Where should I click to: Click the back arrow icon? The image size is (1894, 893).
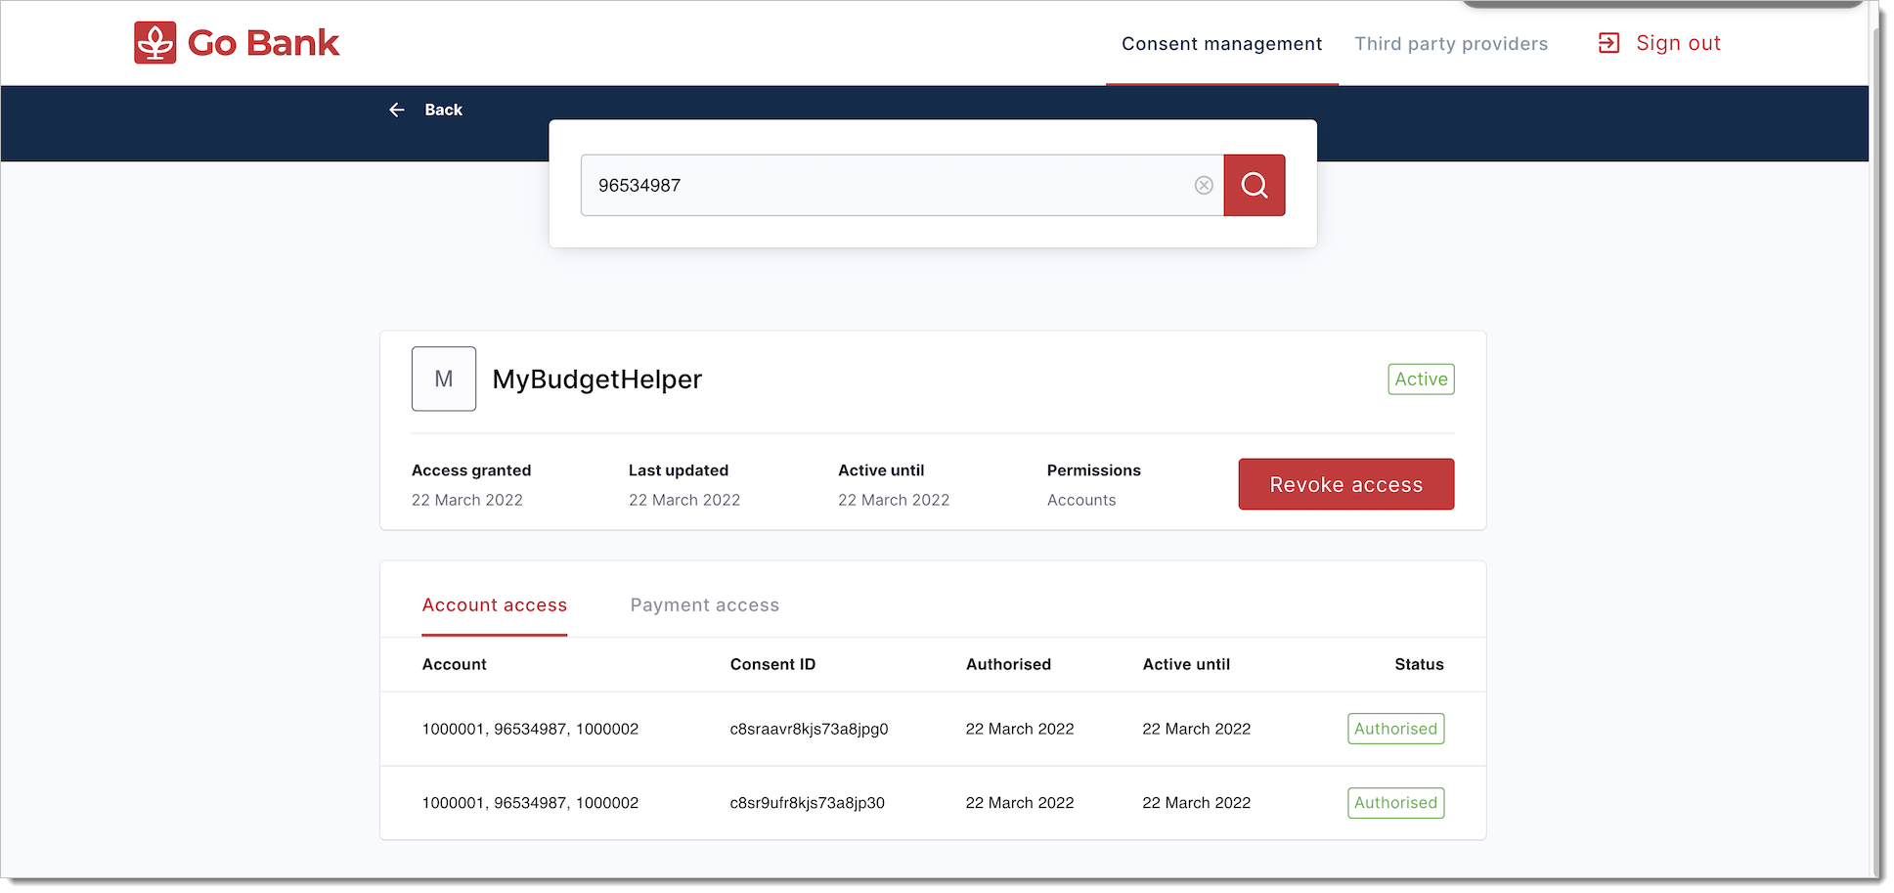[x=397, y=110]
